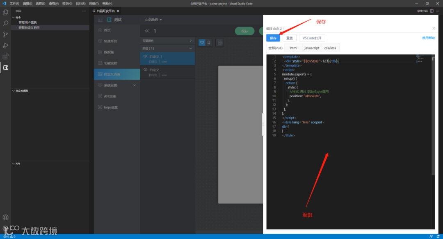Click the green 保存 button above canvas
443x239 pixels.
[244, 31]
